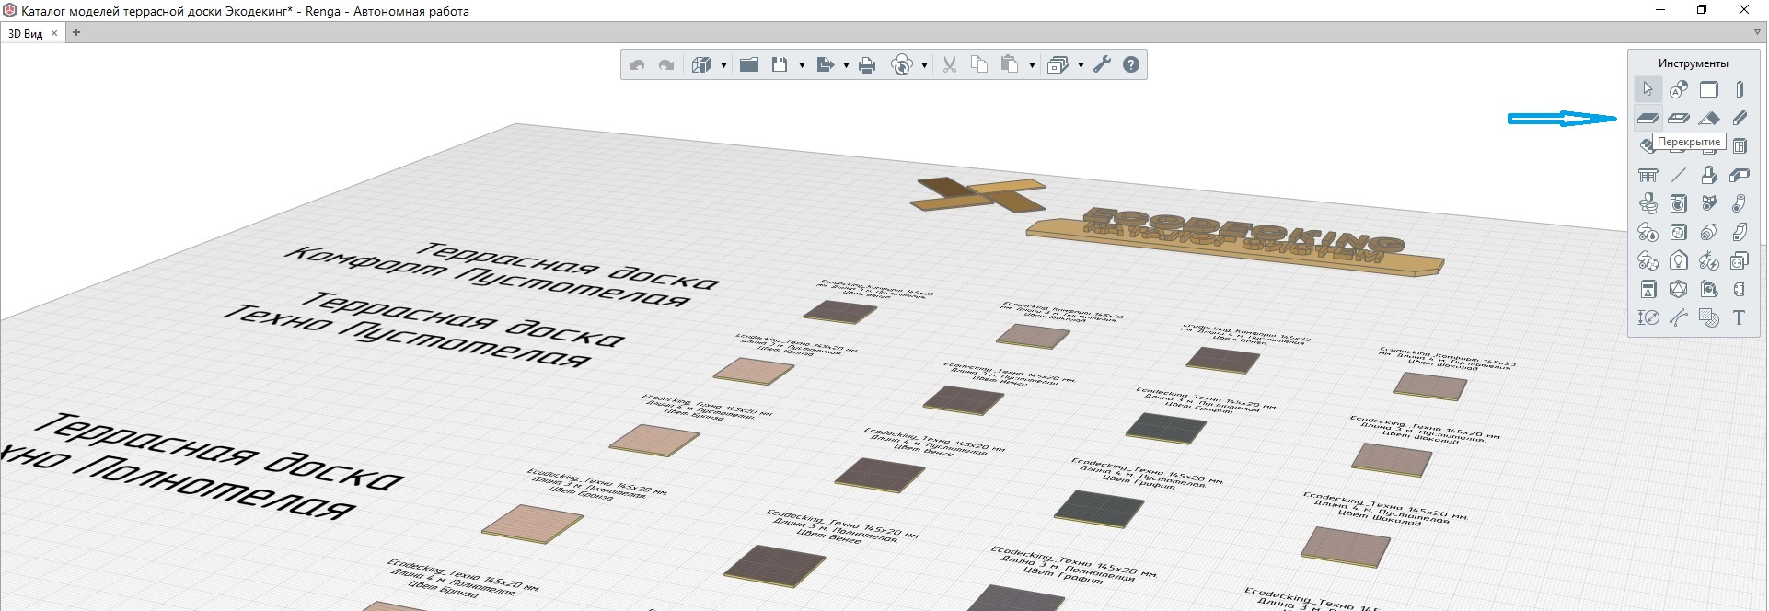This screenshot has width=1769, height=611.
Task: Click the crossed decking boards model
Action: [x=977, y=193]
